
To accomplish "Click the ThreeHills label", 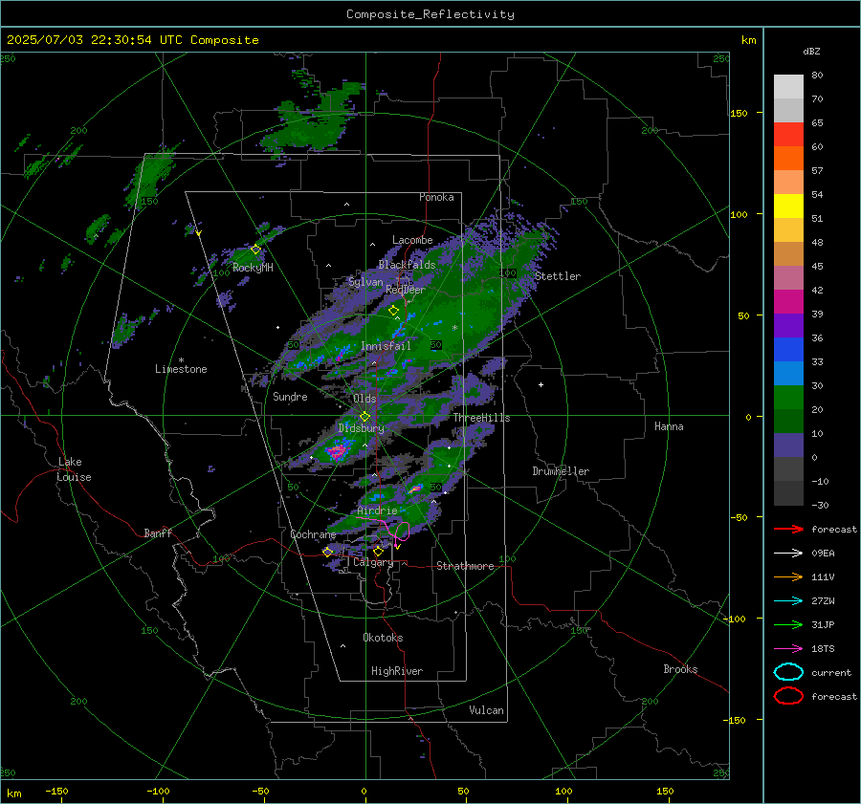I will (x=481, y=418).
